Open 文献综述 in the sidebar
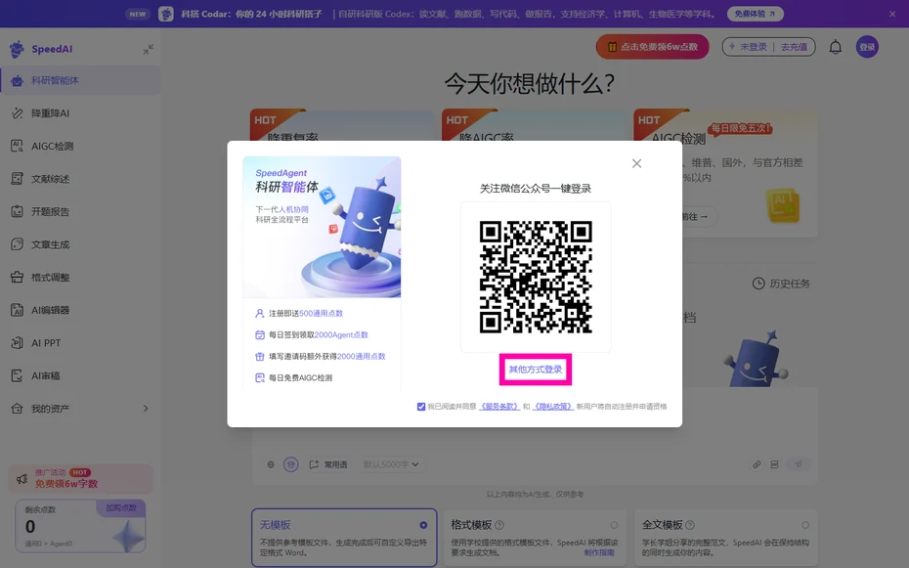The width and height of the screenshot is (909, 568). 80,179
